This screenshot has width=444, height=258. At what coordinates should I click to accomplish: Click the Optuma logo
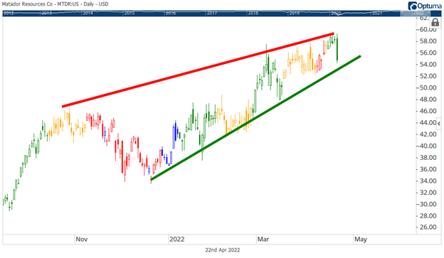[424, 6]
